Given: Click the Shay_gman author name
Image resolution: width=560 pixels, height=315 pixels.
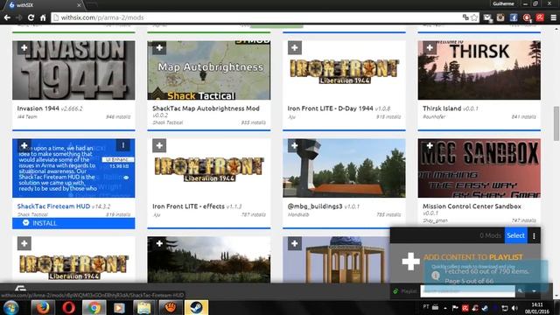Looking at the screenshot, I should [x=435, y=220].
